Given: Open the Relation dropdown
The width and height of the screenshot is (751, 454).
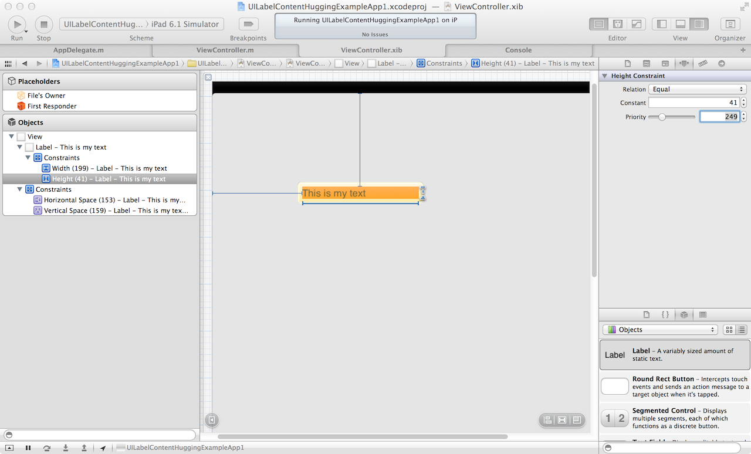Looking at the screenshot, I should [697, 89].
